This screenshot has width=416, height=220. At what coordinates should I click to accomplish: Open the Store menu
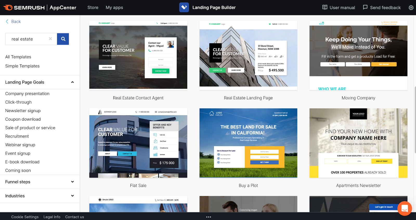(x=93, y=8)
